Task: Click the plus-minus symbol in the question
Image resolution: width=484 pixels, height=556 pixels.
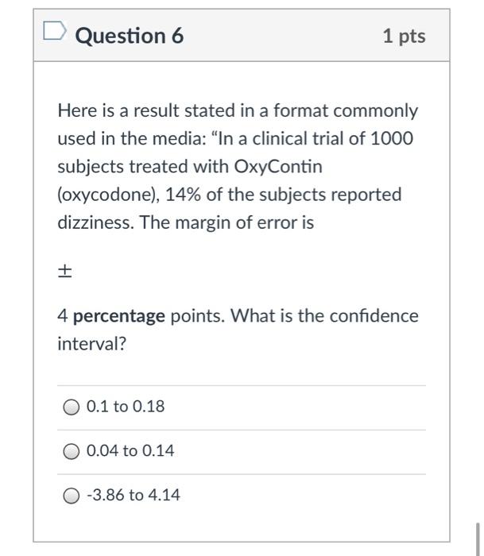Action: pos(64,272)
